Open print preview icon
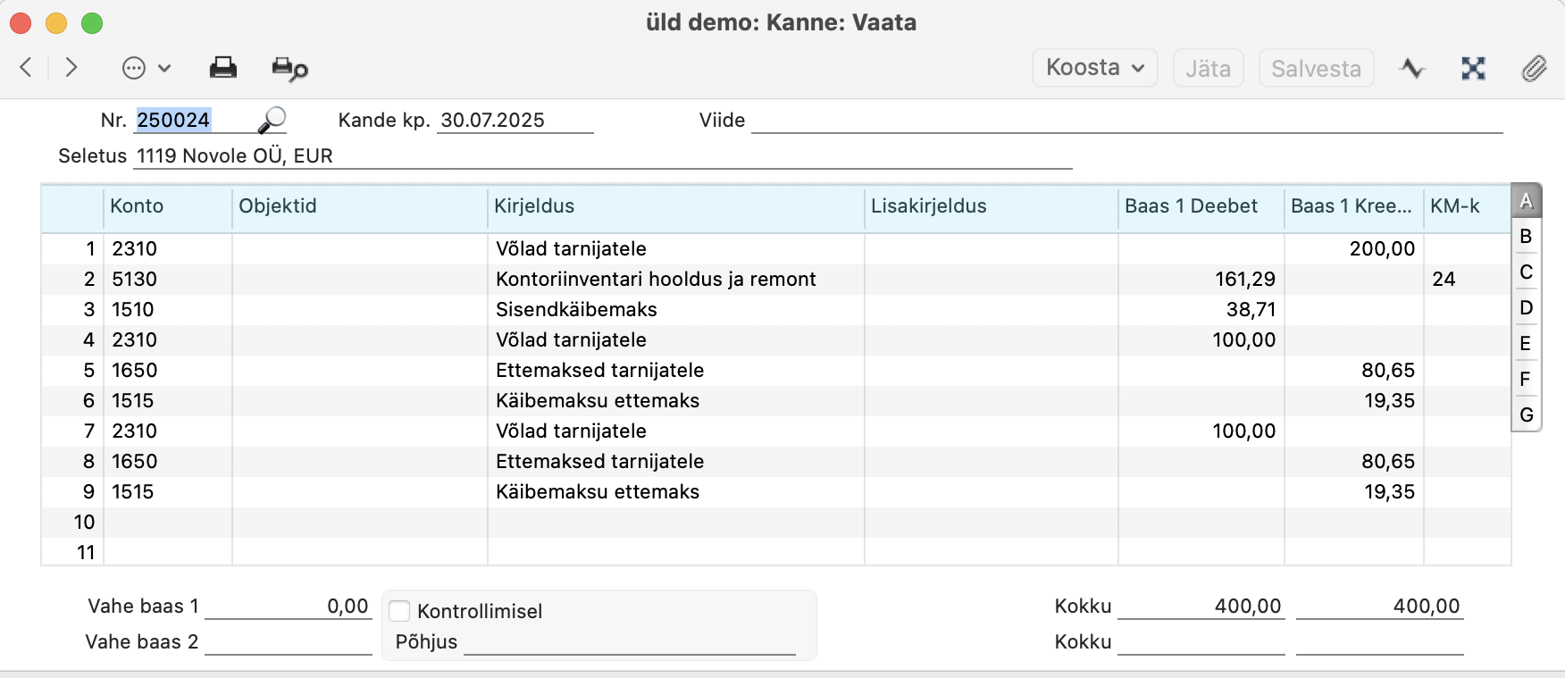This screenshot has height=678, width=1565. pos(289,69)
